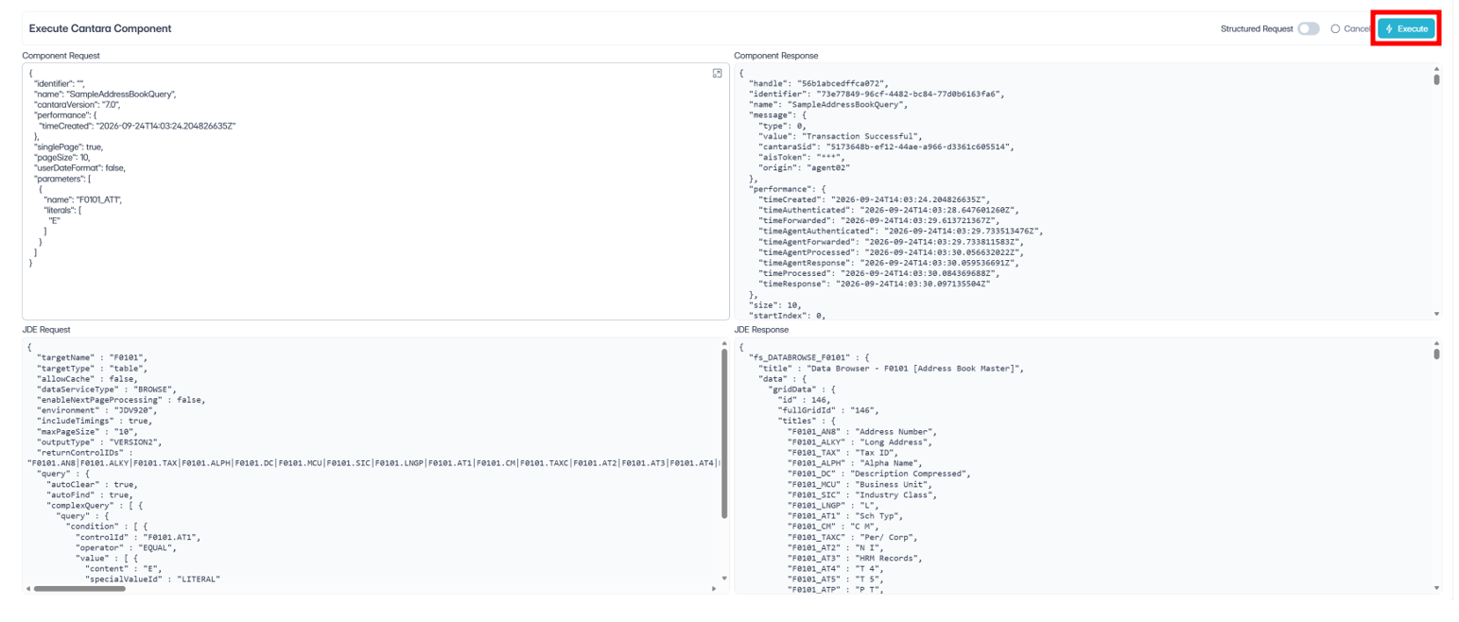Click the Component Response vertical scrollbar thumb
1459x622 pixels.
[x=1436, y=79]
